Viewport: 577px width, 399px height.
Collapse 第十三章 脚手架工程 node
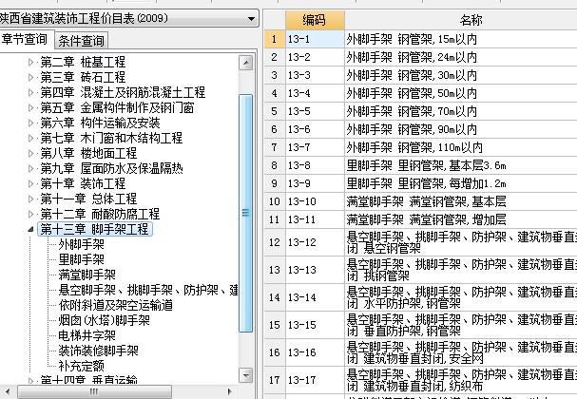(x=31, y=230)
